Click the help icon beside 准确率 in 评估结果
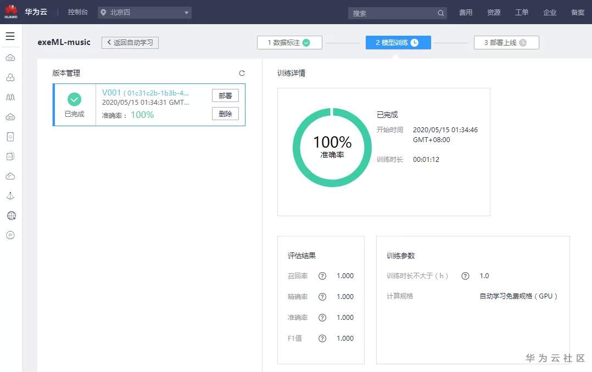The height and width of the screenshot is (372, 592). [x=322, y=317]
